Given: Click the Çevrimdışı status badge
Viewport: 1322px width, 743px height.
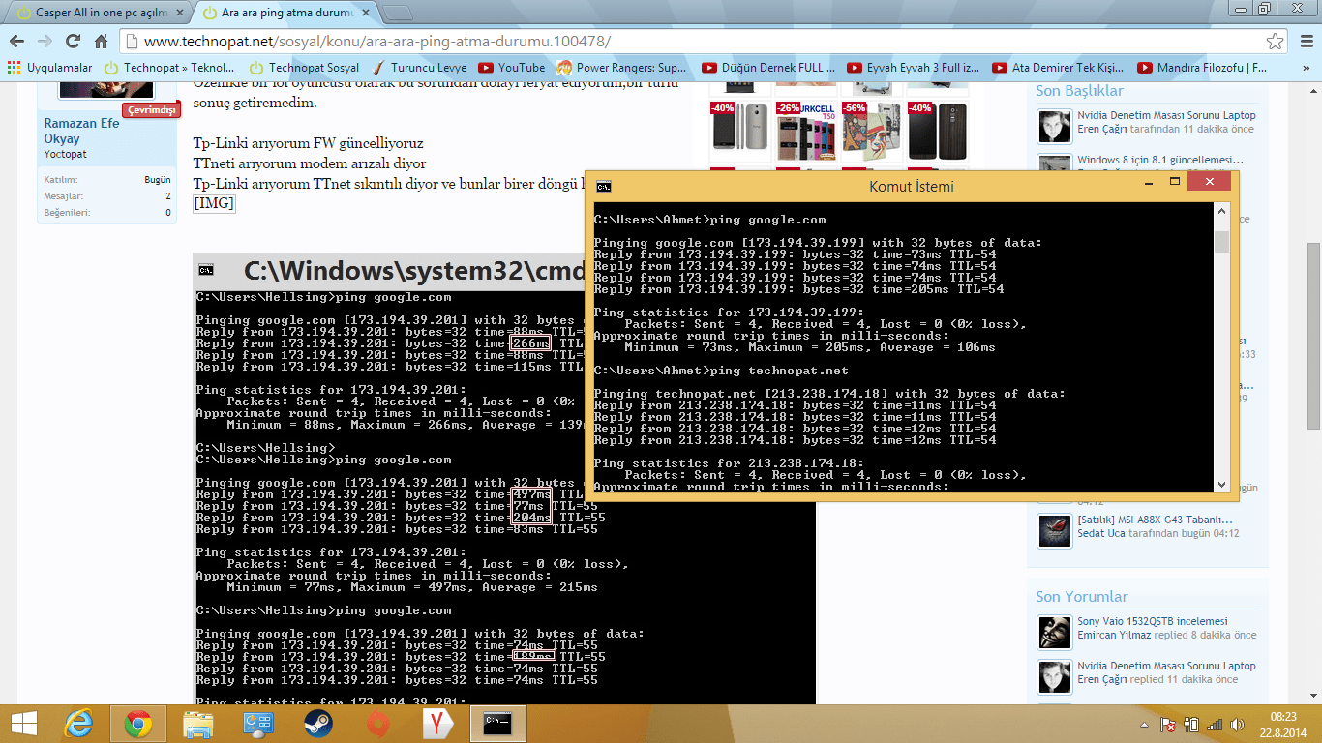Looking at the screenshot, I should tap(151, 109).
